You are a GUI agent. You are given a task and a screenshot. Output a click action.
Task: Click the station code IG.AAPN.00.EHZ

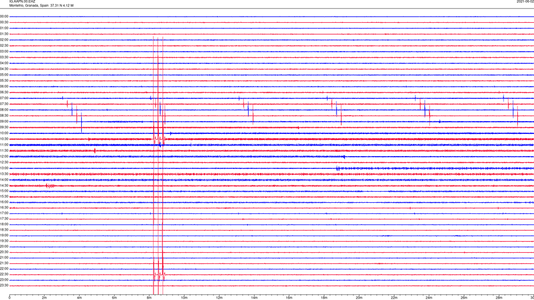tap(22, 1)
